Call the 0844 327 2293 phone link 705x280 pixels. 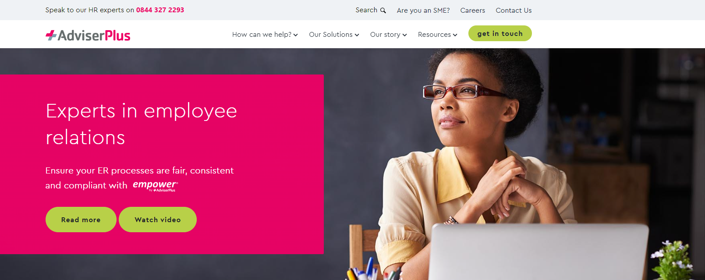coord(160,10)
